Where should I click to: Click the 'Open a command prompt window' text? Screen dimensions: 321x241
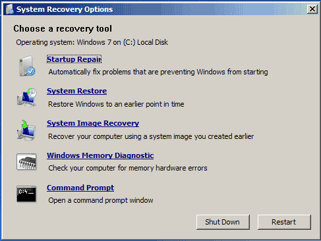click(101, 200)
